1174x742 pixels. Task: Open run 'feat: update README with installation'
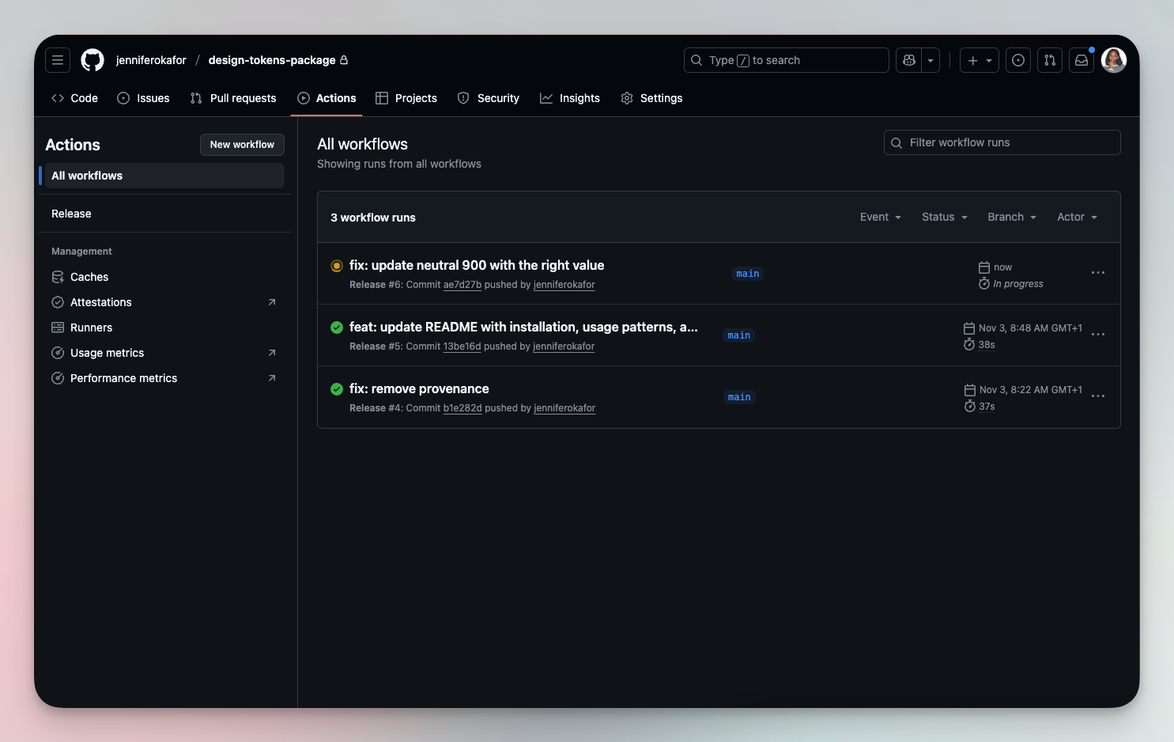(523, 327)
